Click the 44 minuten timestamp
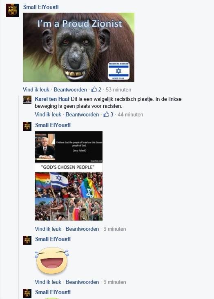 (x=130, y=114)
